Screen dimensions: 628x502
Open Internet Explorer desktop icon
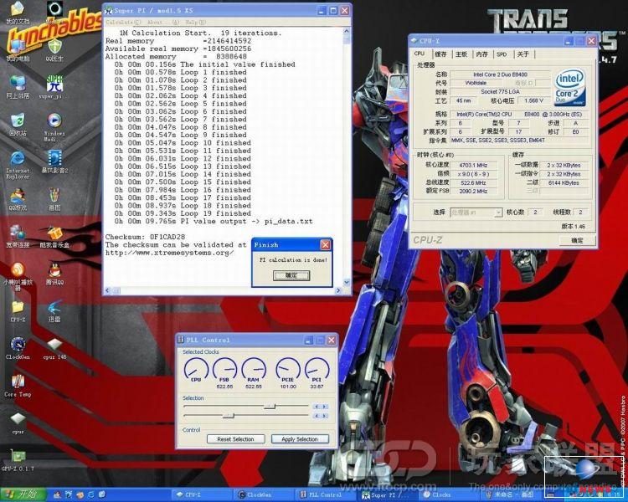[x=18, y=165]
